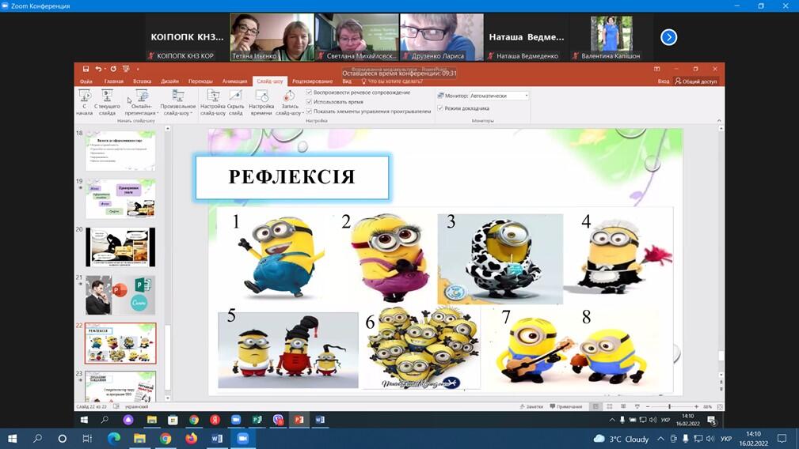
Task: Click the Cortana circle on the outer taskbar
Action: 63,438
